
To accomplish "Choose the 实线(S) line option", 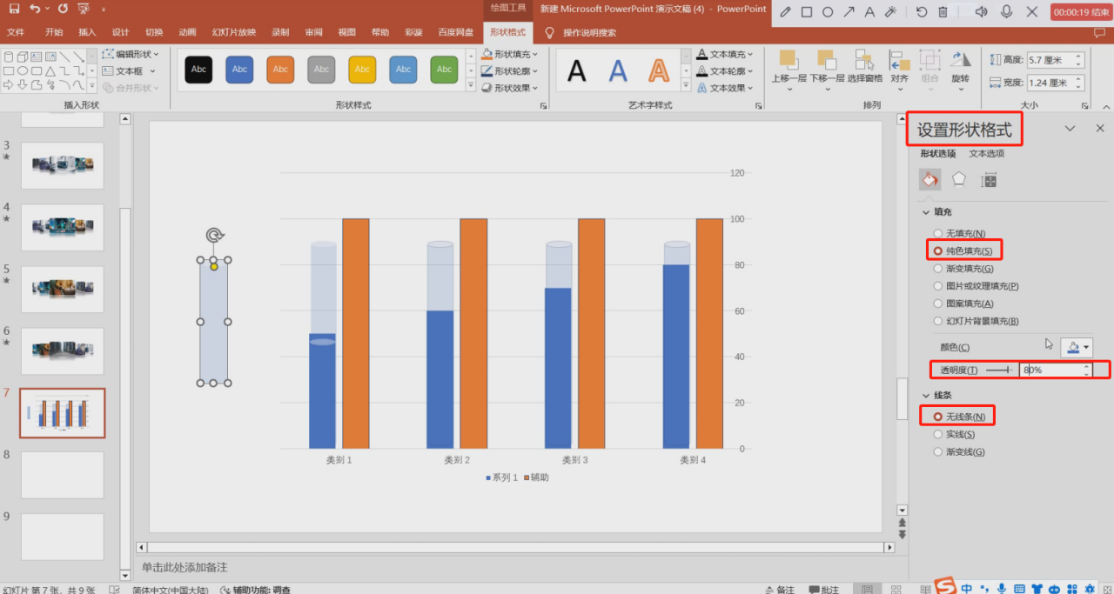I will 937,434.
